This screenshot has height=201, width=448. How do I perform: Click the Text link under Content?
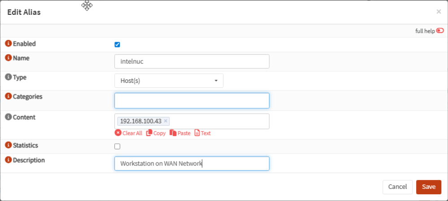(x=203, y=133)
